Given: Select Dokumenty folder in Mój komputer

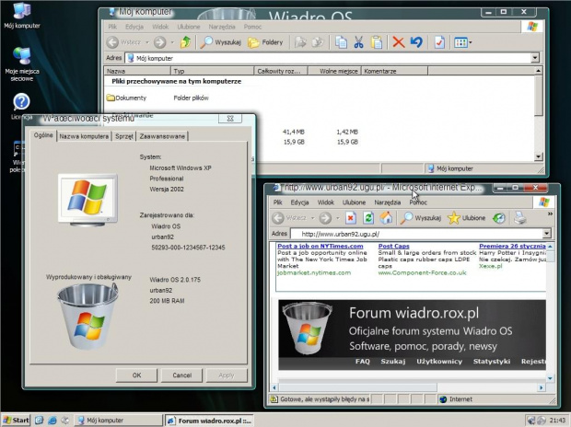Looking at the screenshot, I should 127,98.
